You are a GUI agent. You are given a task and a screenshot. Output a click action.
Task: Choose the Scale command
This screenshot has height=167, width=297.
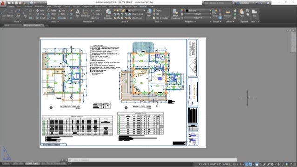point(51,18)
